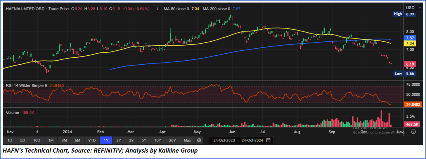Click the 24-Oct-2024 end date field
The width and height of the screenshot is (426, 159).
point(252,140)
